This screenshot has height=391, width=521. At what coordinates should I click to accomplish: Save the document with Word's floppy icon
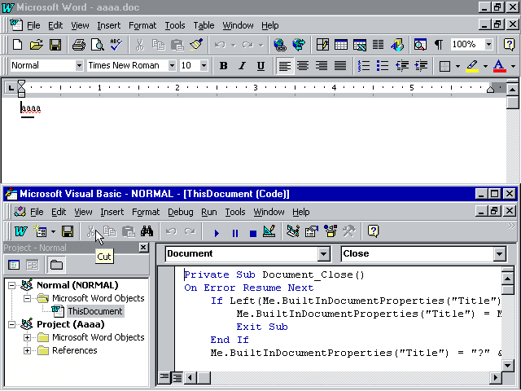click(x=55, y=45)
